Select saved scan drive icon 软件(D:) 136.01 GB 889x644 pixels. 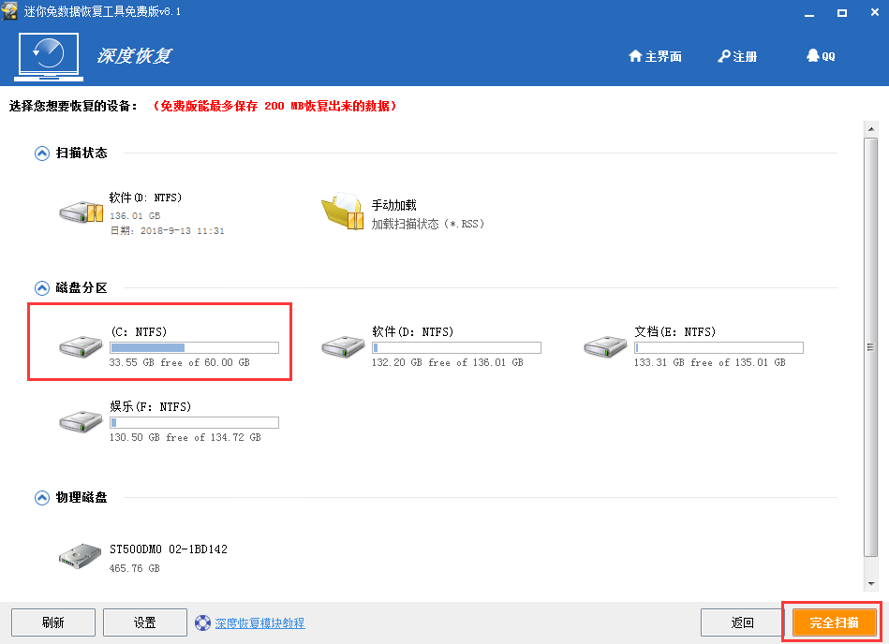[x=81, y=212]
